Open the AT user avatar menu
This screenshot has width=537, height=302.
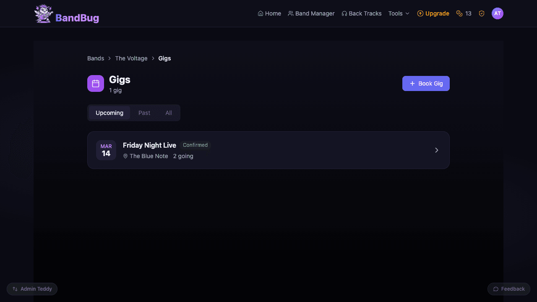click(498, 13)
